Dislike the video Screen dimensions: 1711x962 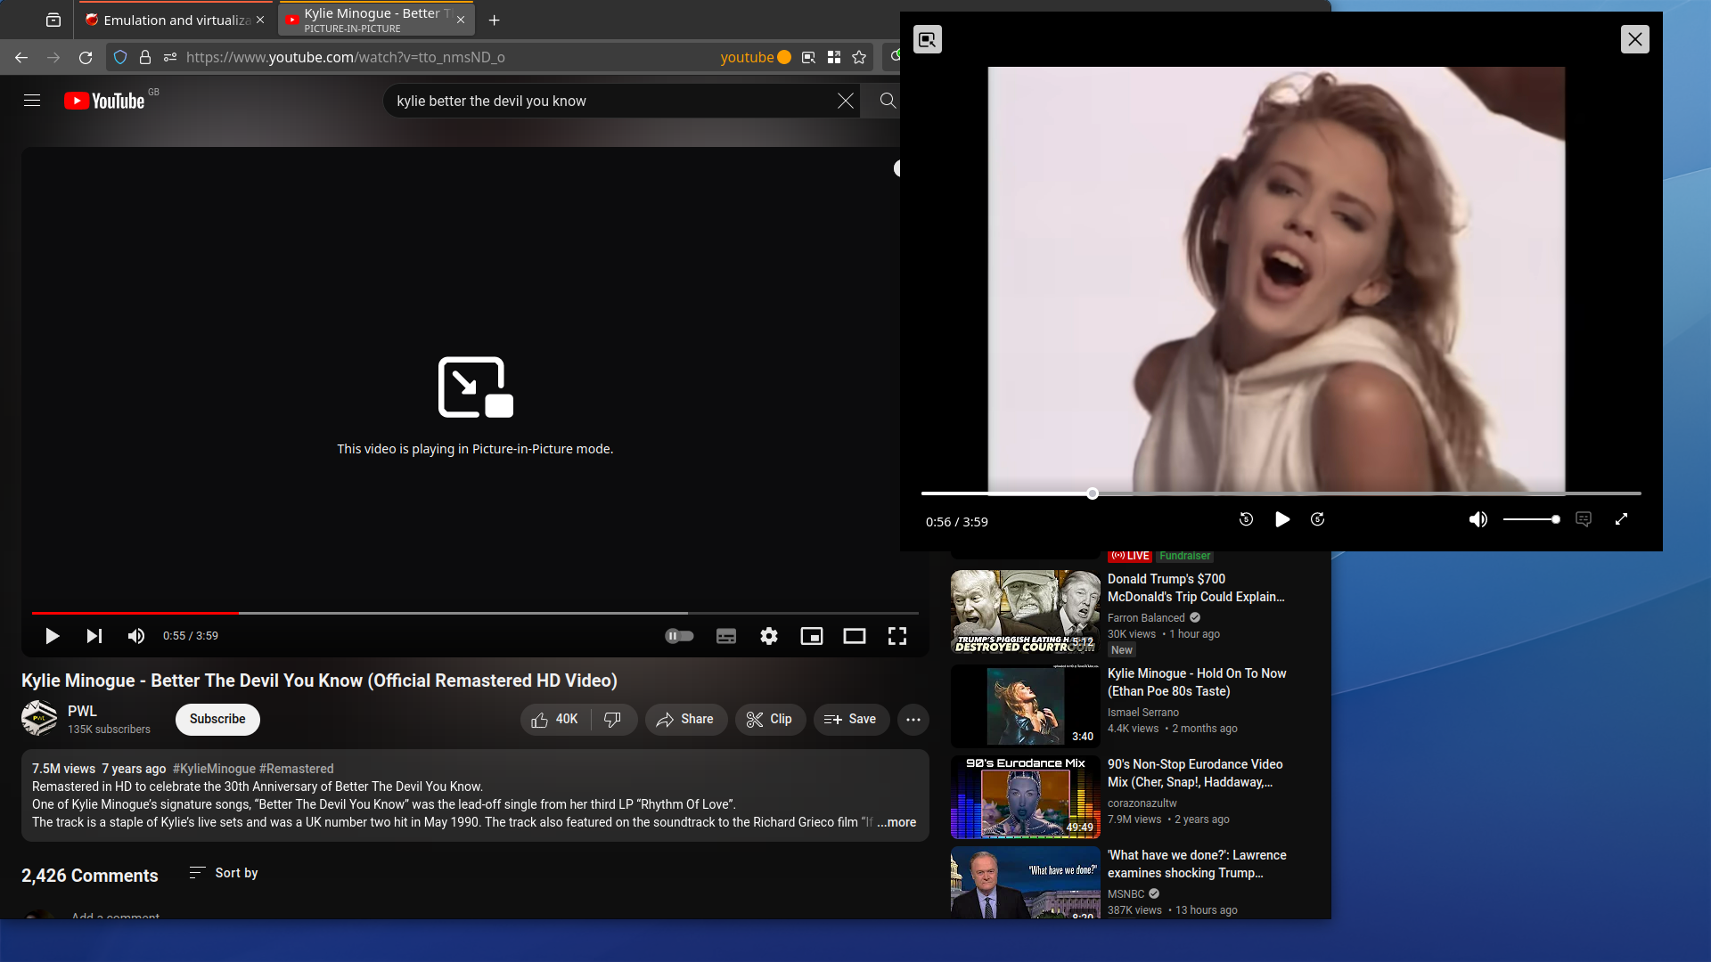click(613, 719)
